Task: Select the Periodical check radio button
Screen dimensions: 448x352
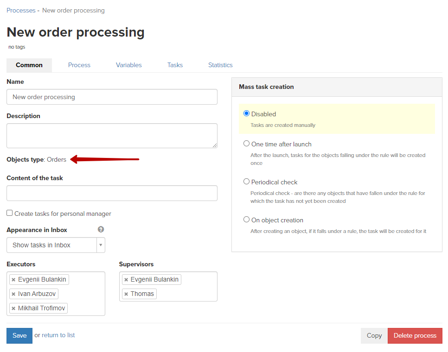Action: point(246,182)
